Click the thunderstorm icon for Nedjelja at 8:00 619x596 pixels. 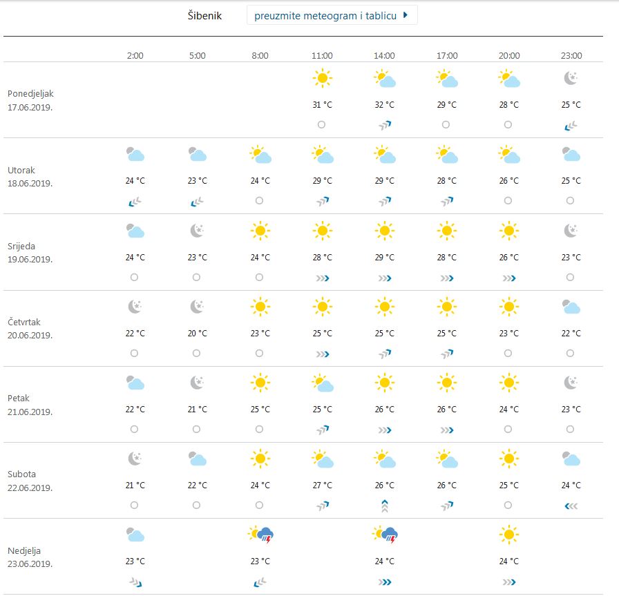click(x=260, y=535)
